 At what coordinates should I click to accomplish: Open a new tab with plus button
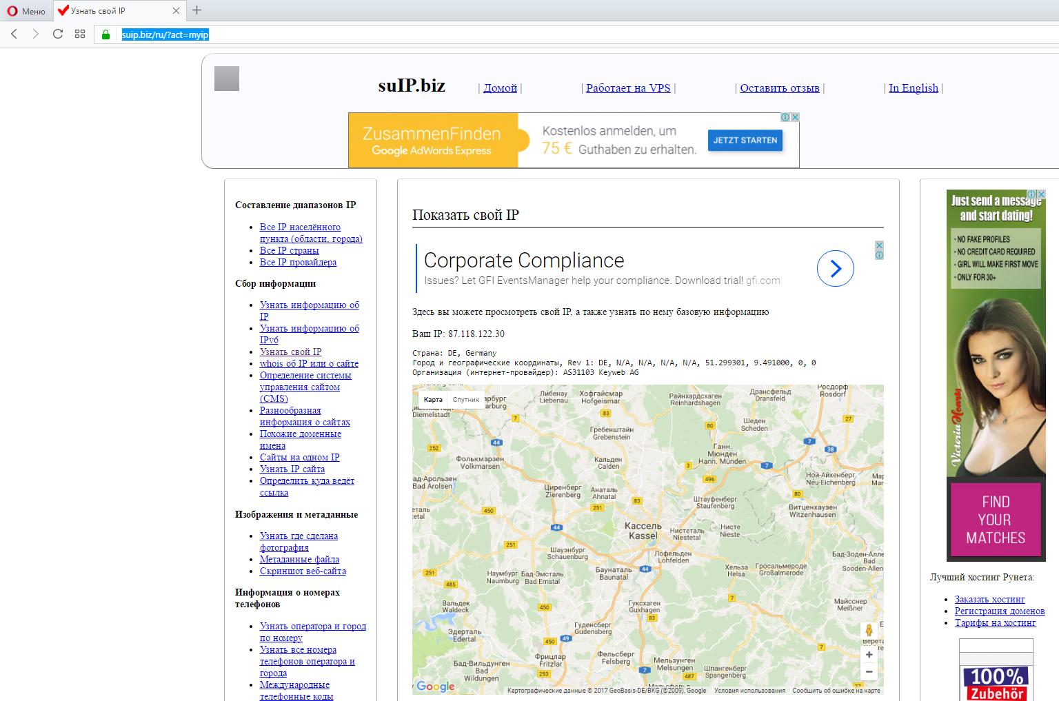tap(197, 10)
